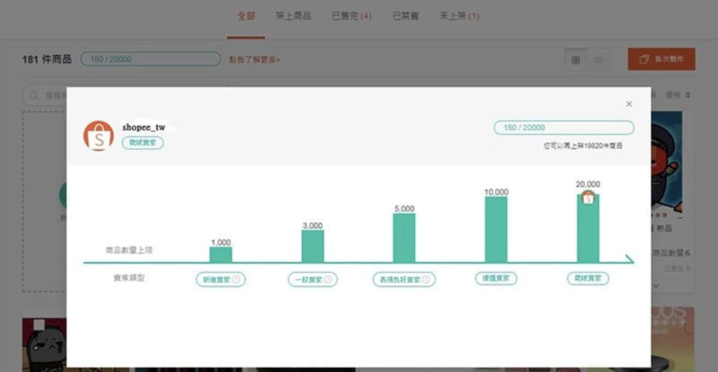Click the 賣家類型 row label
The image size is (718, 372).
coord(129,278)
